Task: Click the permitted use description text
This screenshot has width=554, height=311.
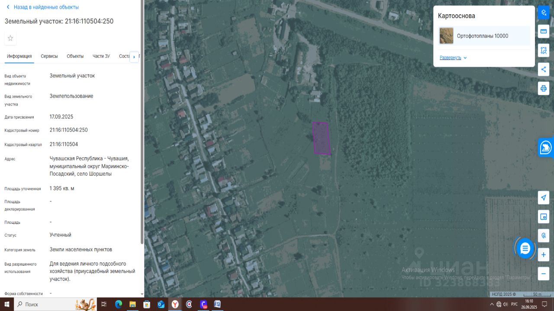Action: [x=93, y=271]
